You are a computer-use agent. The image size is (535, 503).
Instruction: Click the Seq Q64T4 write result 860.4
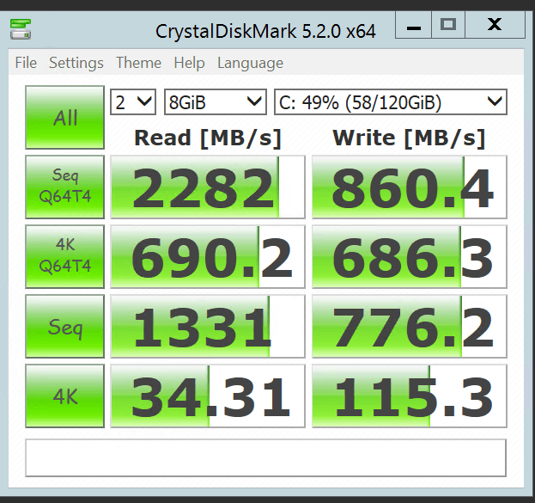410,187
